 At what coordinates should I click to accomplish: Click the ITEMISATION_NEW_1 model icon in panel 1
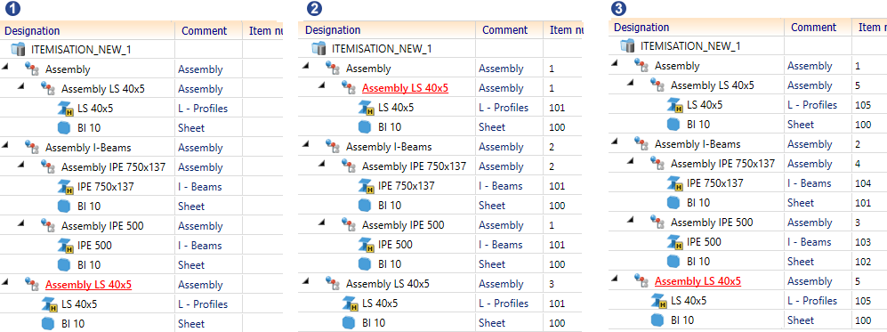click(19, 49)
